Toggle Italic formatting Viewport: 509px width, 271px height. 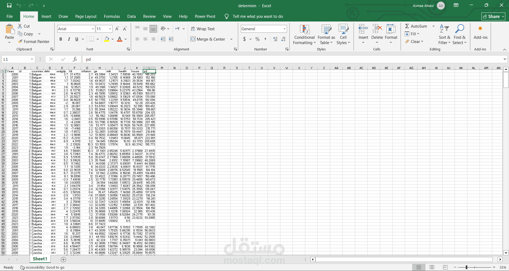pyautogui.click(x=69, y=39)
